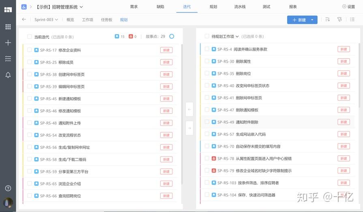
Task: Open notifications bell in sidebar
Action: (8, 75)
